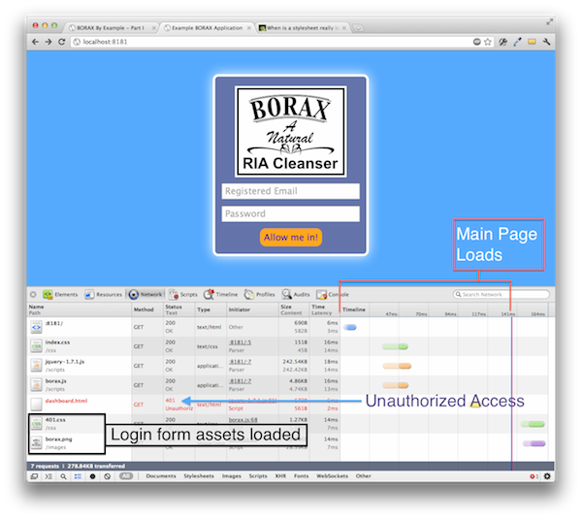Filter requests by Documents
This screenshot has width=582, height=519.
161,476
